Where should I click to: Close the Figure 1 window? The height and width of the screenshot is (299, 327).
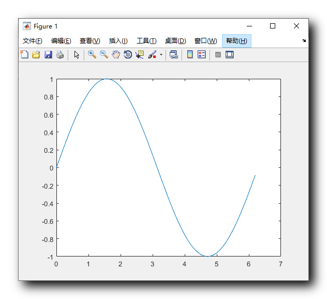point(296,26)
